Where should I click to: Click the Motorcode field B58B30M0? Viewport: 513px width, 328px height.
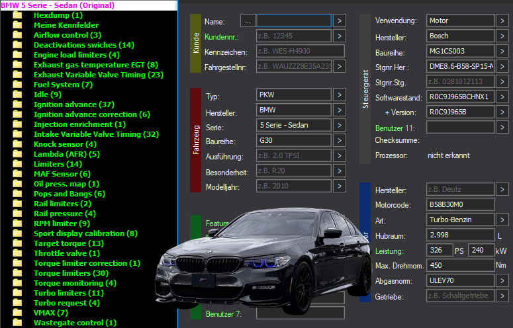(x=460, y=204)
